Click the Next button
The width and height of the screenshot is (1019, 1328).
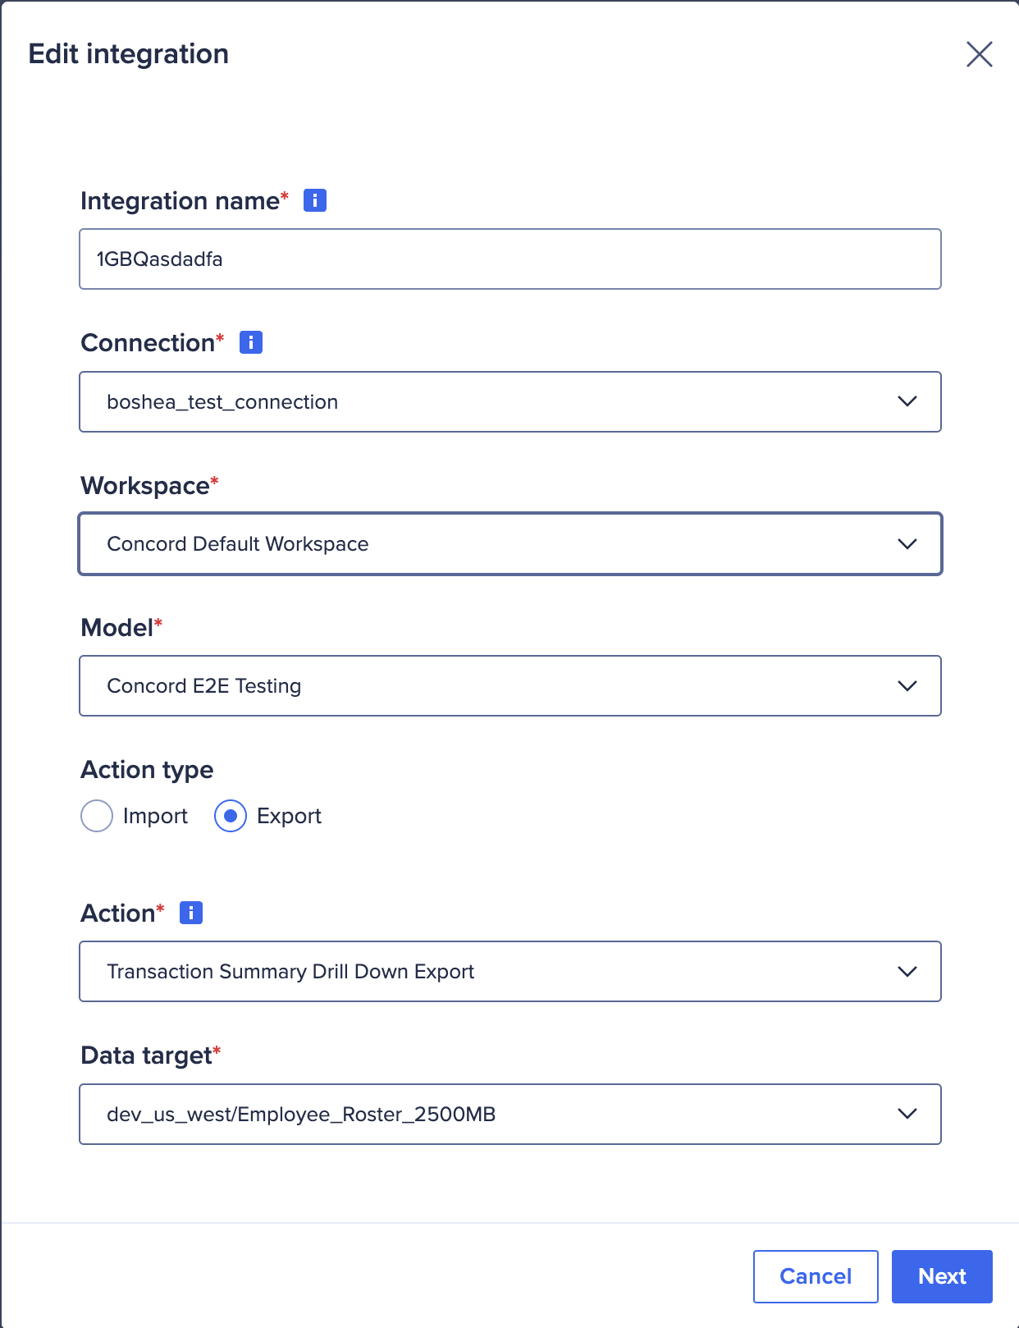point(942,1276)
